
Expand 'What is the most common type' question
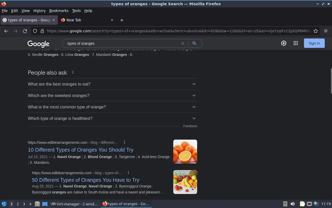coord(112,107)
